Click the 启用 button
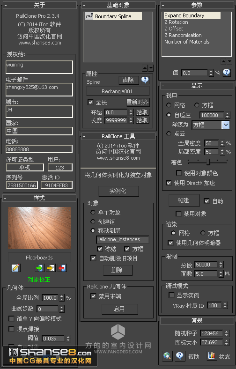The height and width of the screenshot is (369, 236). [119, 309]
